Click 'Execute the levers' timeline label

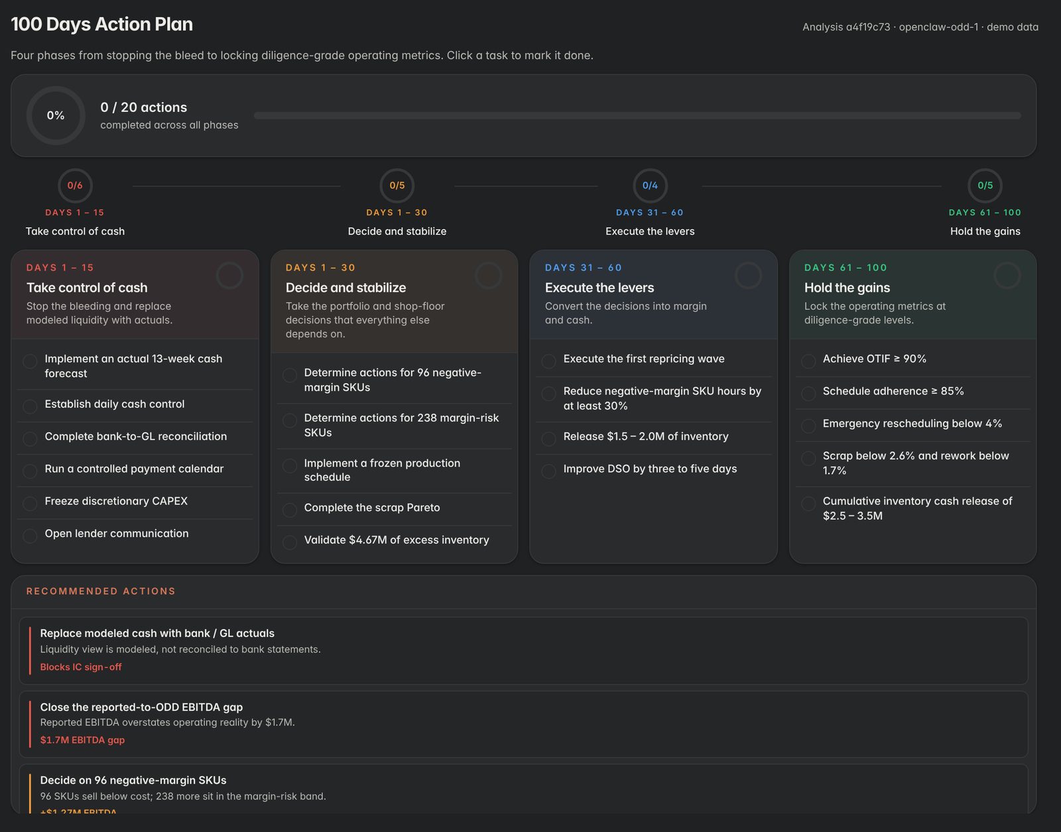[650, 231]
